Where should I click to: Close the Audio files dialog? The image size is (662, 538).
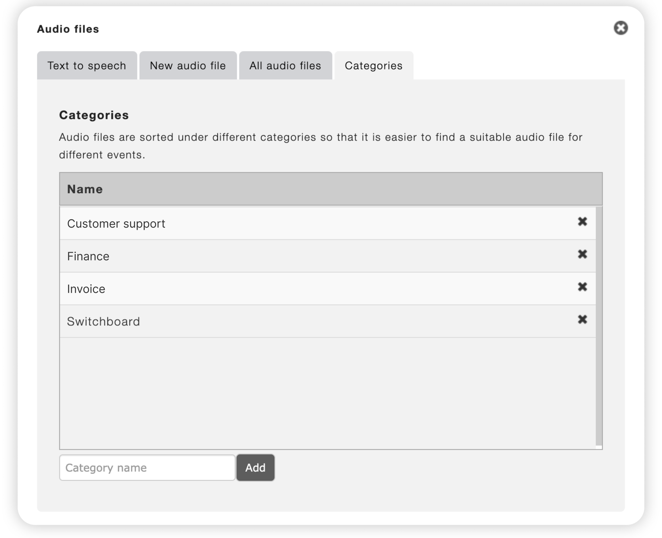[621, 28]
